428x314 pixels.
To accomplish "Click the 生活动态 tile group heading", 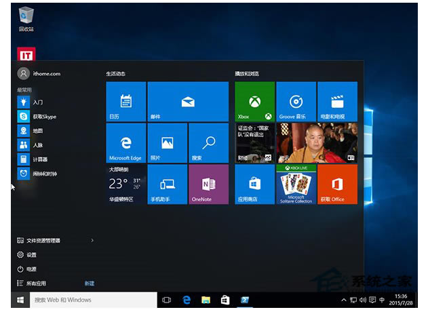I will (x=116, y=74).
